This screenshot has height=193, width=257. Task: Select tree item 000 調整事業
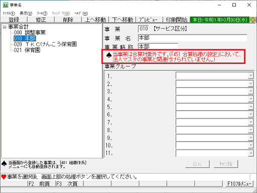[x=30, y=32]
